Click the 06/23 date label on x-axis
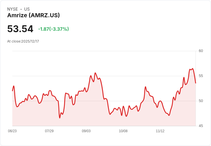The height and width of the screenshot is (146, 211). pyautogui.click(x=12, y=131)
